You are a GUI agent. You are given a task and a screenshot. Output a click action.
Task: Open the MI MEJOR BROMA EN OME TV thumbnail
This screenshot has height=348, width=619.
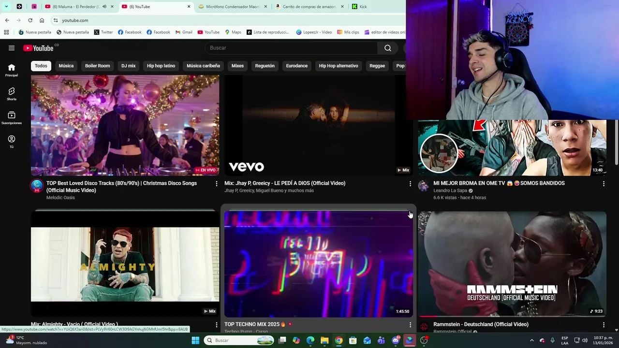tap(512, 147)
